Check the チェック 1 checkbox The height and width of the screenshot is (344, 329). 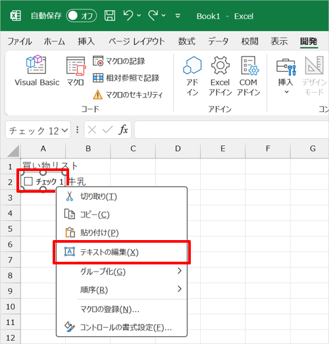point(28,182)
